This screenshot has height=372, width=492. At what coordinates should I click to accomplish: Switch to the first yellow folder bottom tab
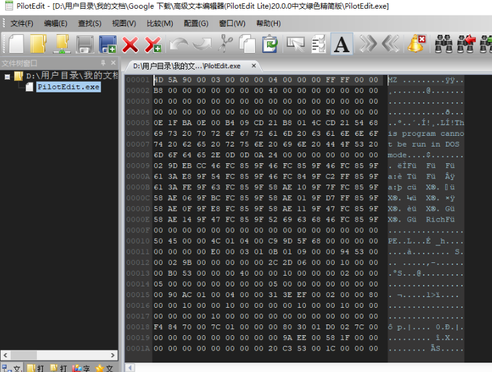[x=35, y=368]
